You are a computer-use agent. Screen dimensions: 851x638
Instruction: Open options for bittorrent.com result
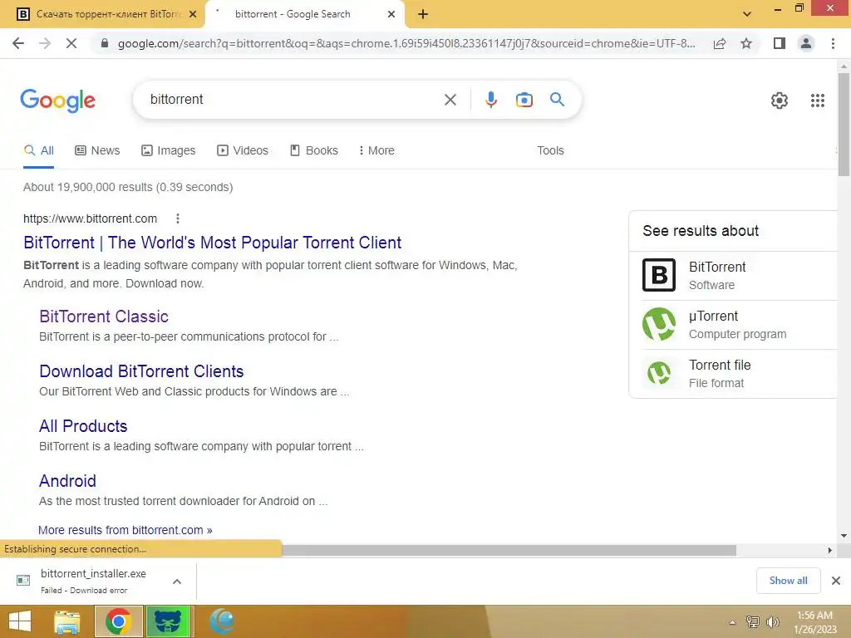[x=178, y=218]
